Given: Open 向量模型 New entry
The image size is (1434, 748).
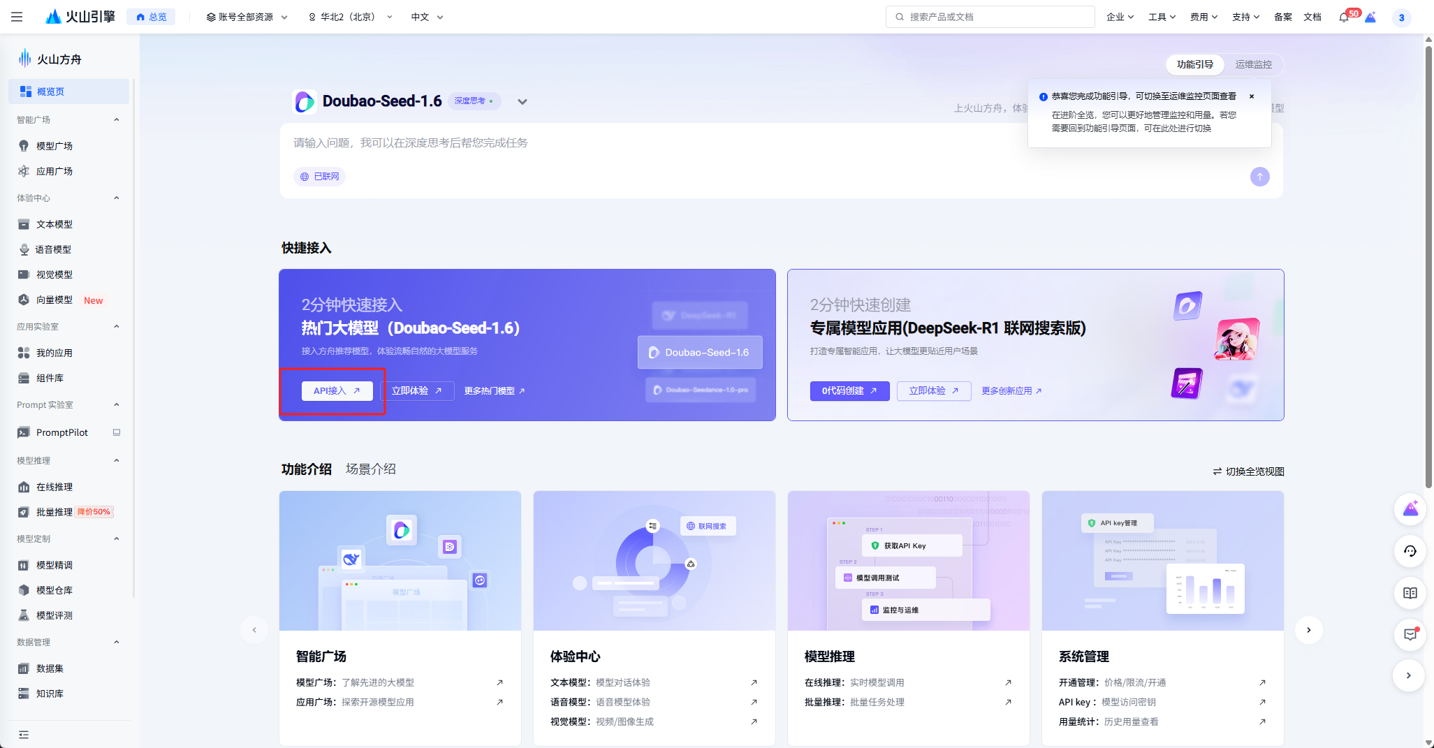Looking at the screenshot, I should point(68,300).
